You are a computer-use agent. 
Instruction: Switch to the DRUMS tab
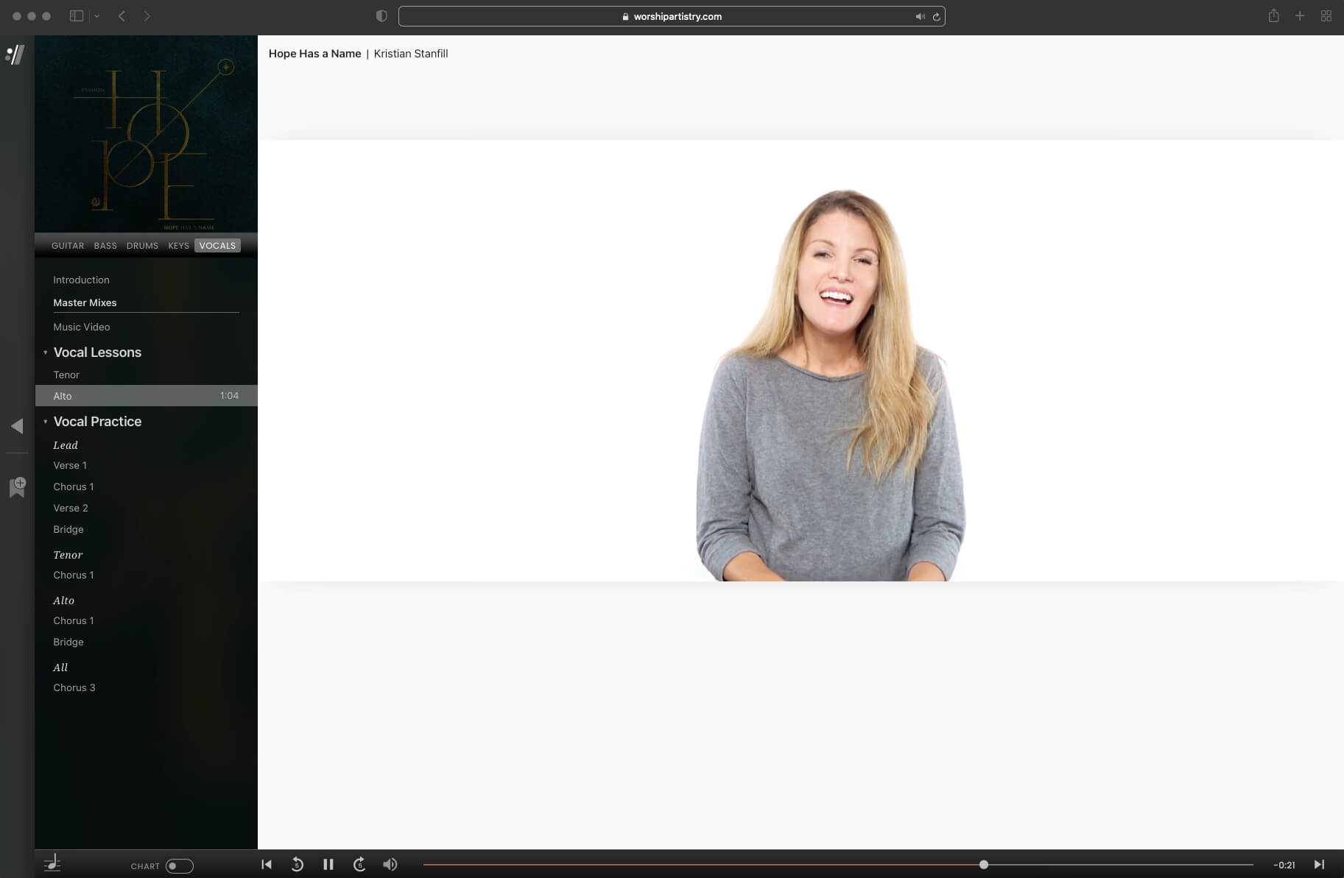click(142, 246)
